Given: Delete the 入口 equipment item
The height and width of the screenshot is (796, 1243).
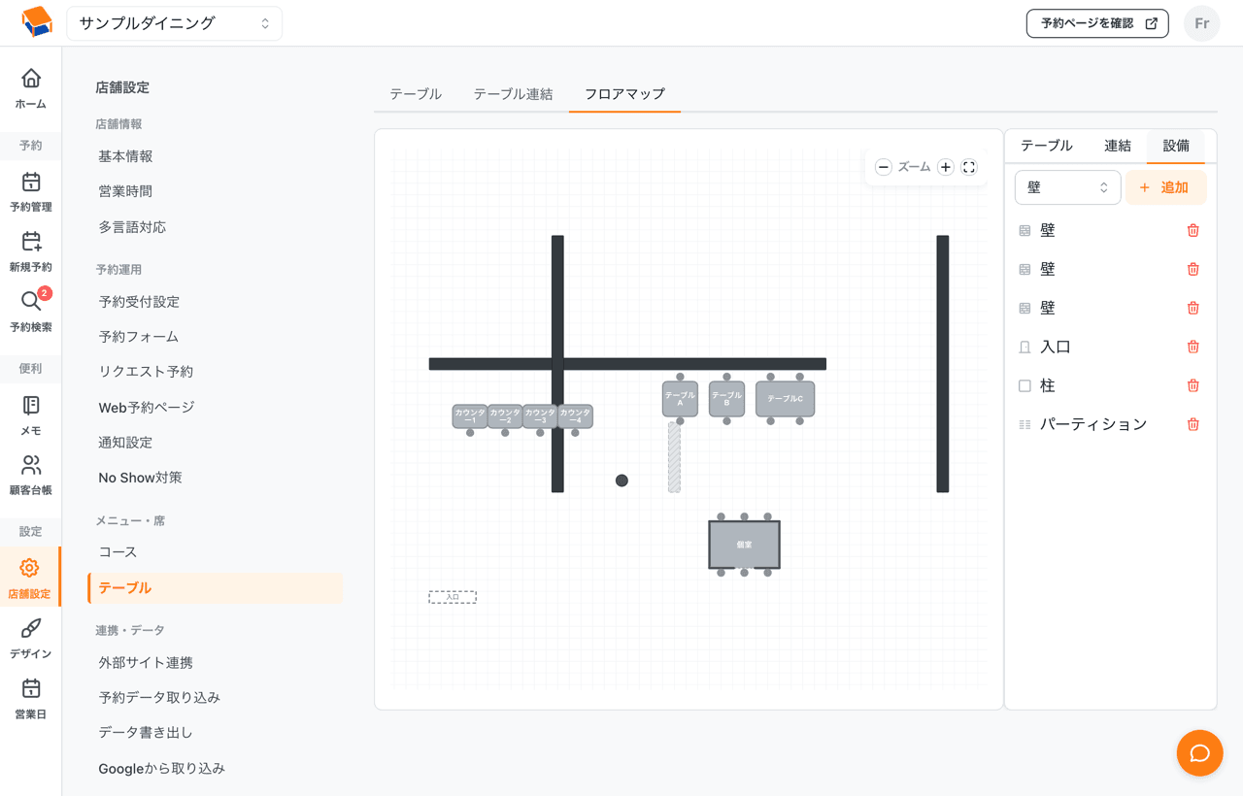Looking at the screenshot, I should 1193,347.
